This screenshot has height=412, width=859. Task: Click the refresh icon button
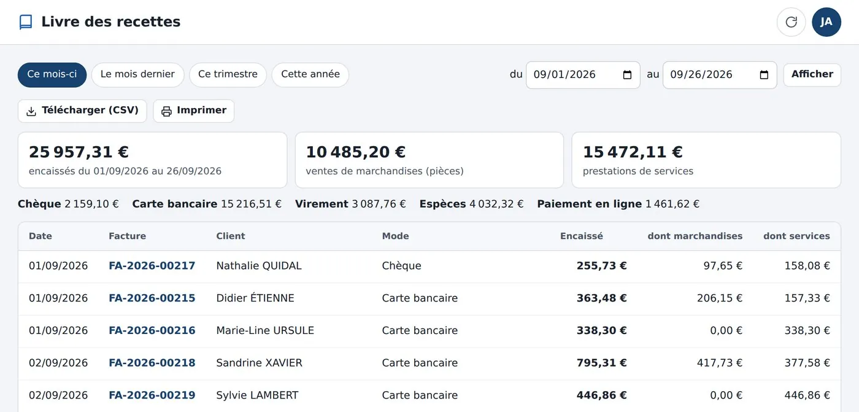(x=791, y=22)
